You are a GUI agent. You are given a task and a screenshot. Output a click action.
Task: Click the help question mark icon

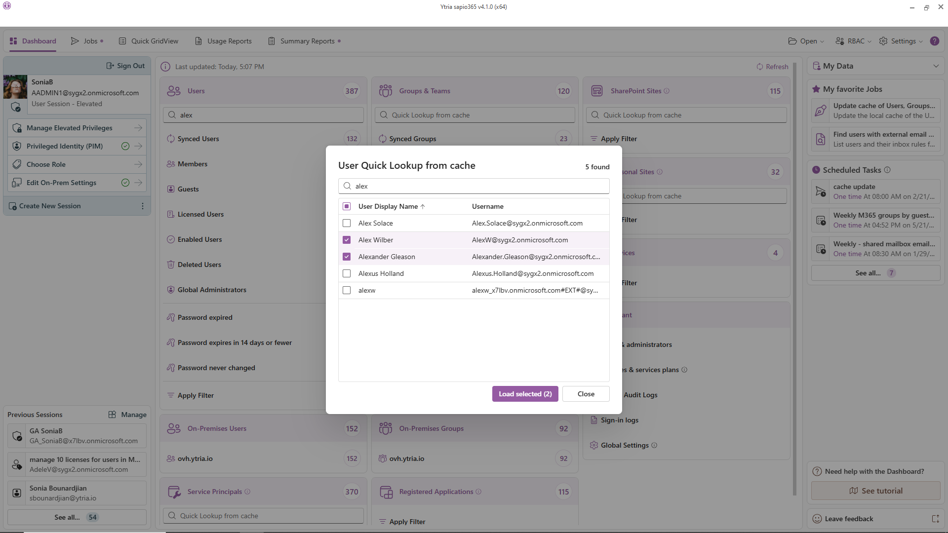(934, 41)
